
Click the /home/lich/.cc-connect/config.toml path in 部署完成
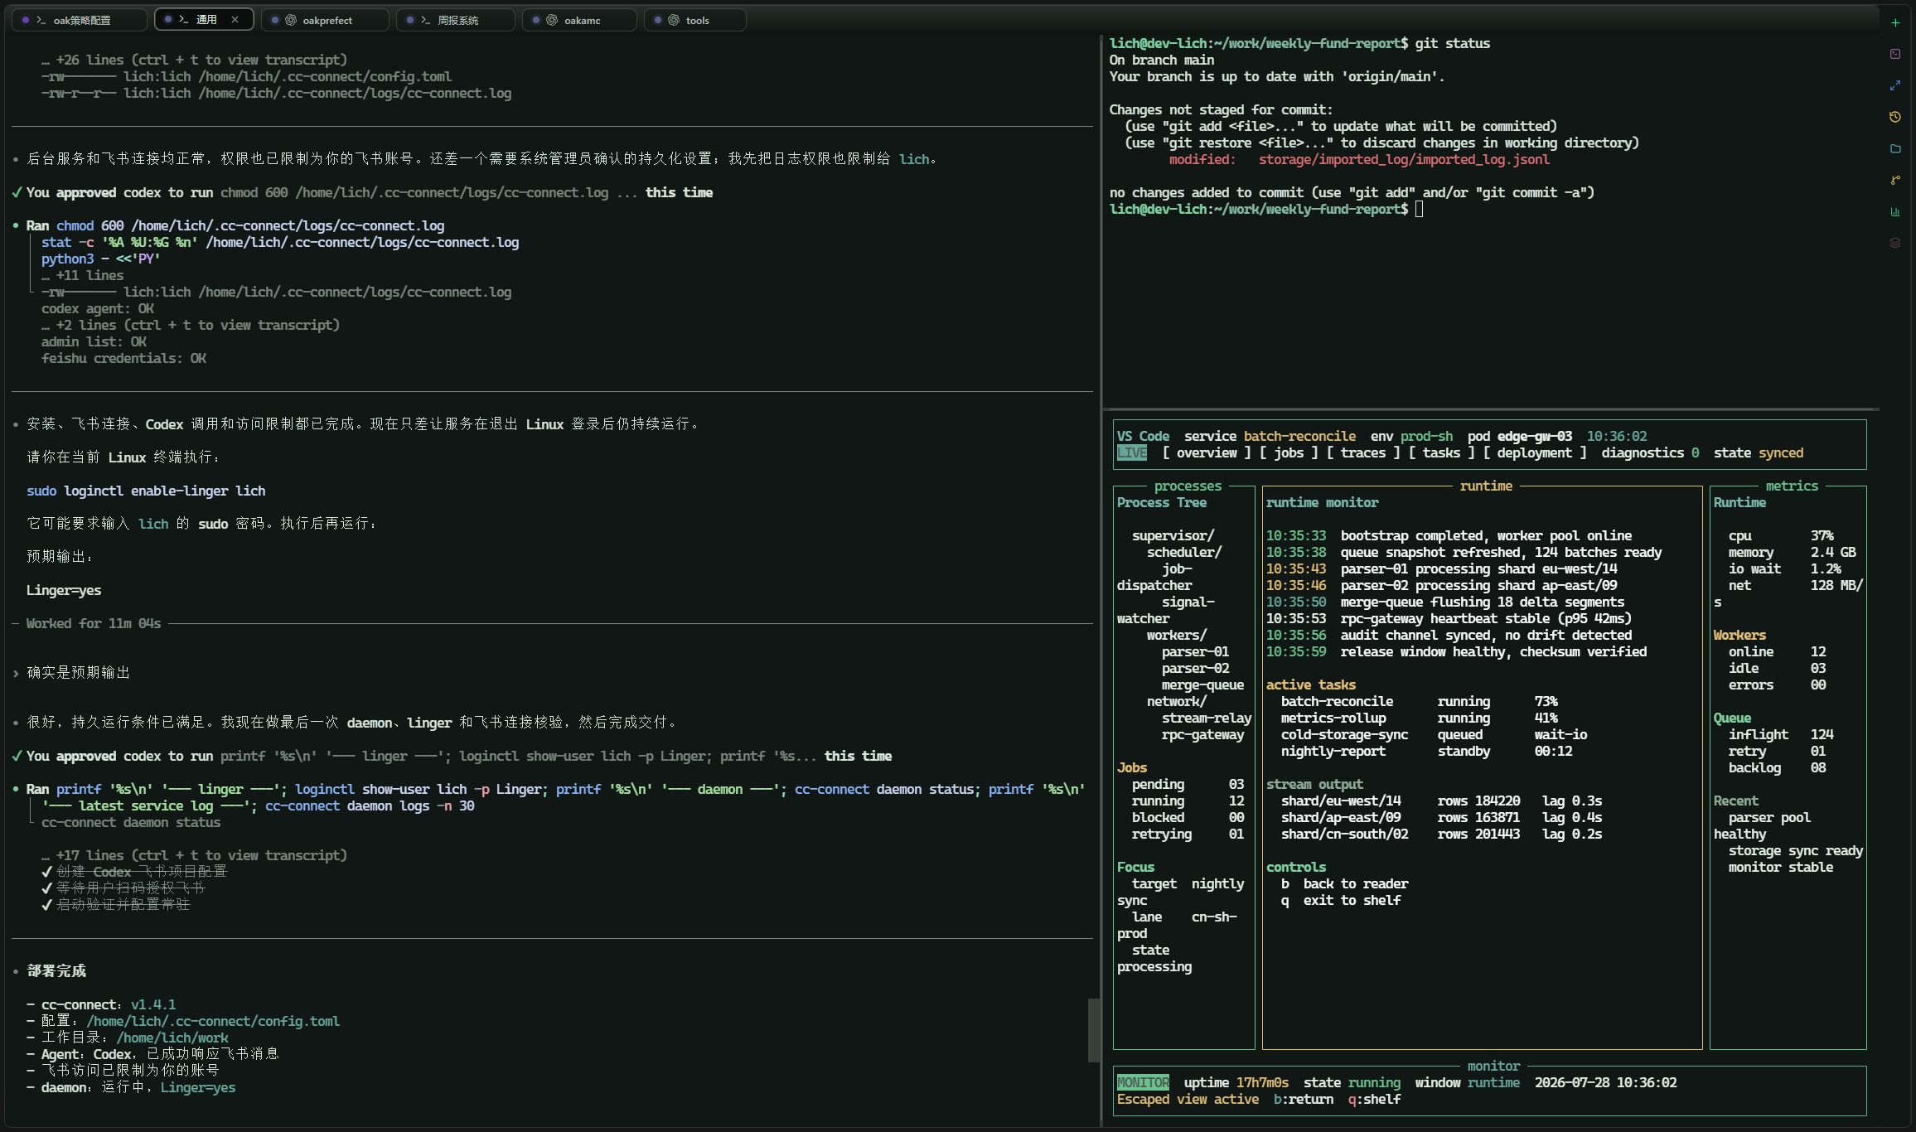coord(213,1022)
